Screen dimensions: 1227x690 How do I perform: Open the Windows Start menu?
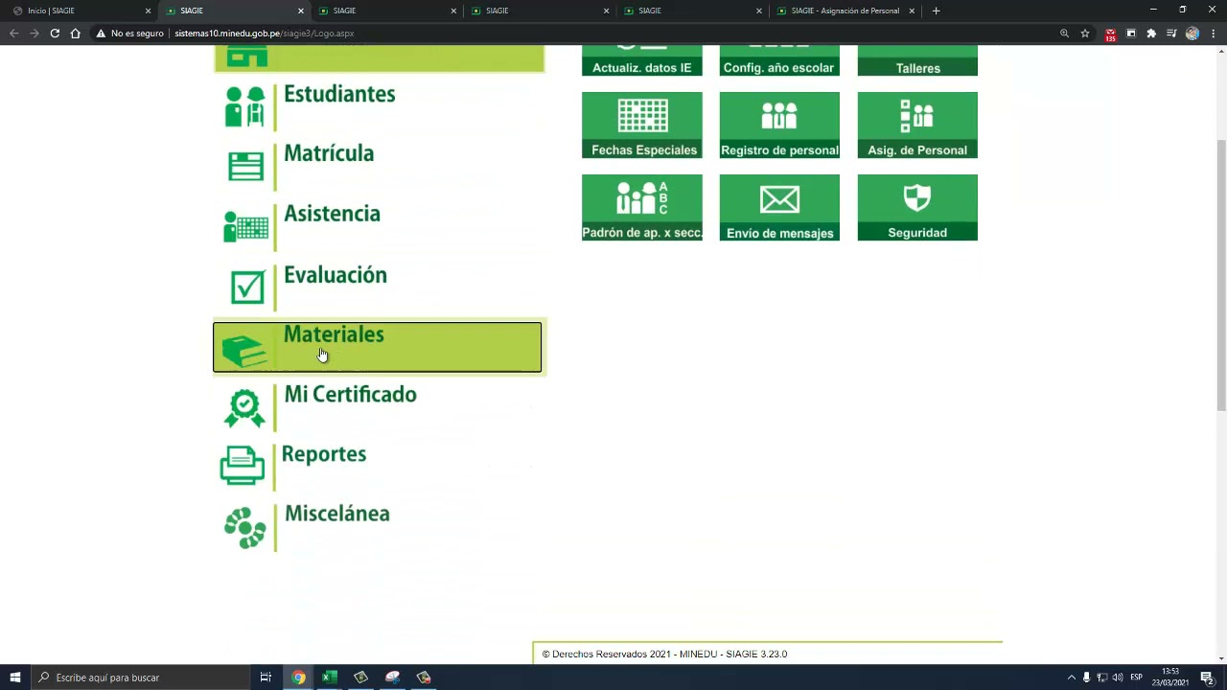(x=14, y=678)
